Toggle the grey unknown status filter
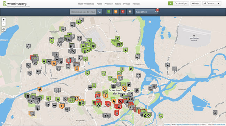This screenshot has height=126, width=226. click(x=130, y=12)
